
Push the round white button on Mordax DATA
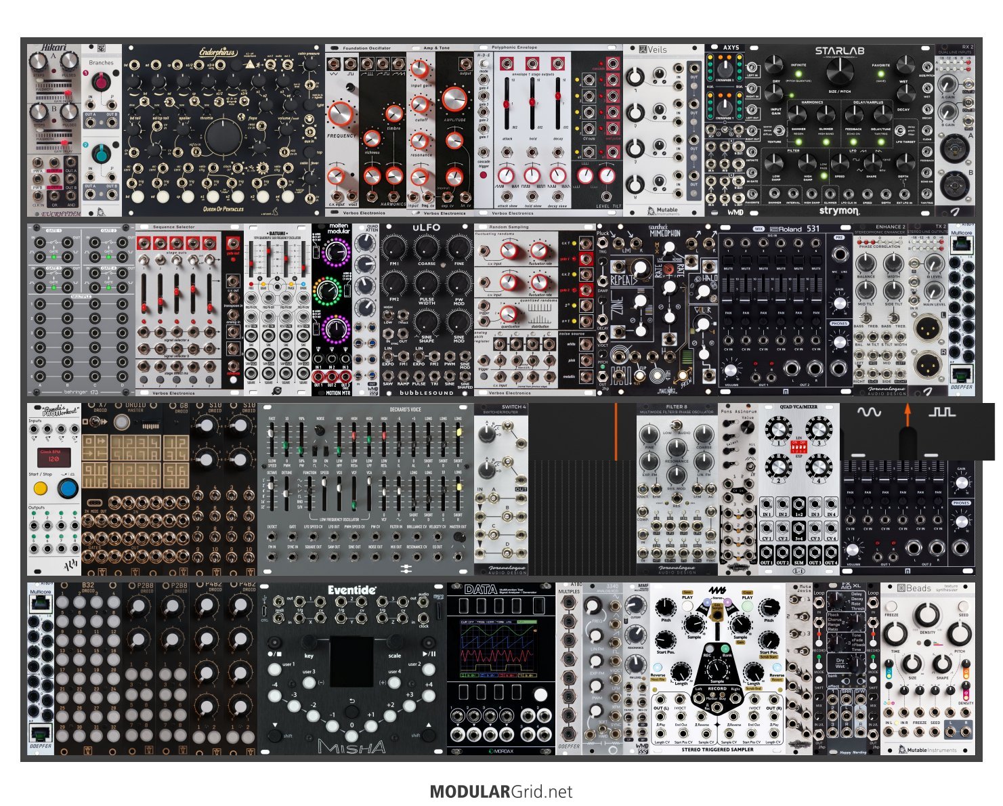540,695
